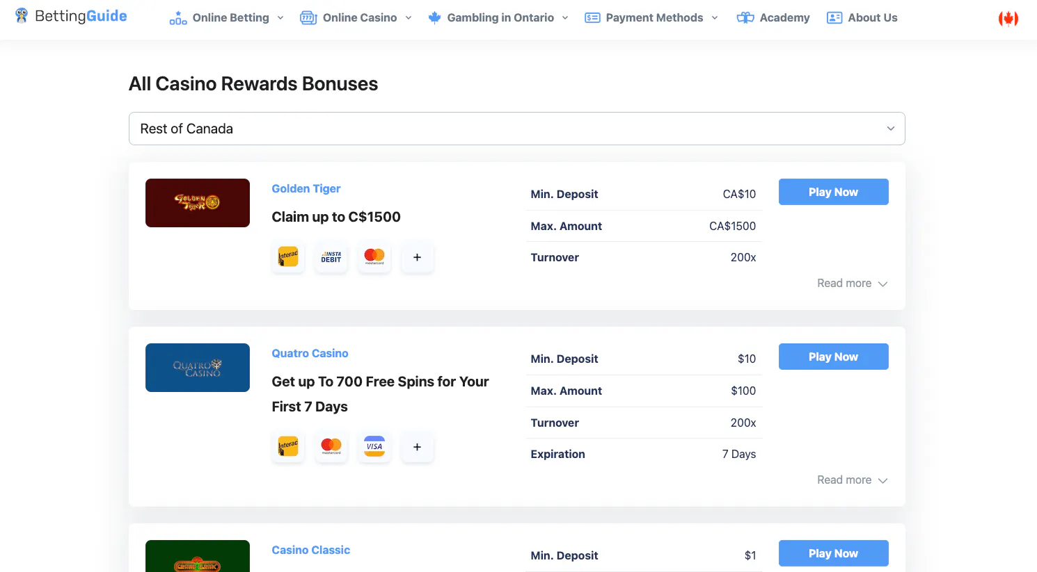Click Golden Tiger's 200x Turnover value
1037x572 pixels.
pos(743,257)
